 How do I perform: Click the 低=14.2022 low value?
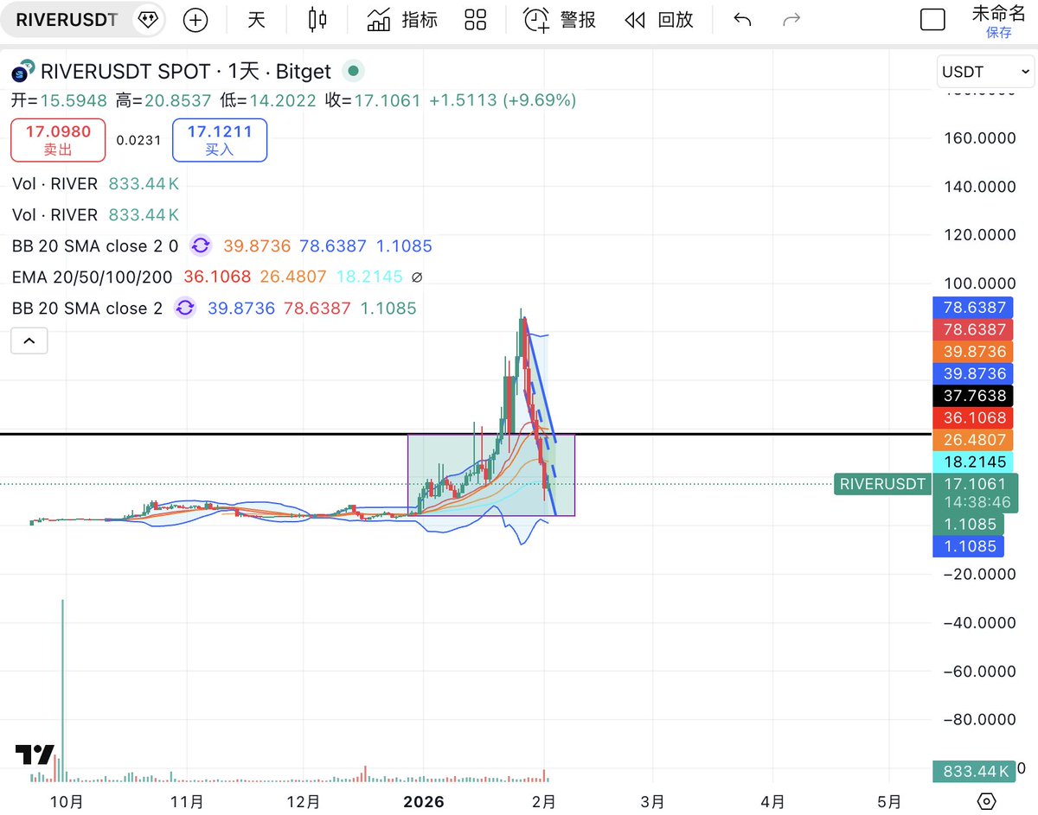[268, 100]
